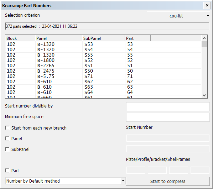
Task: Sort by the Block column header
Action: (20, 38)
